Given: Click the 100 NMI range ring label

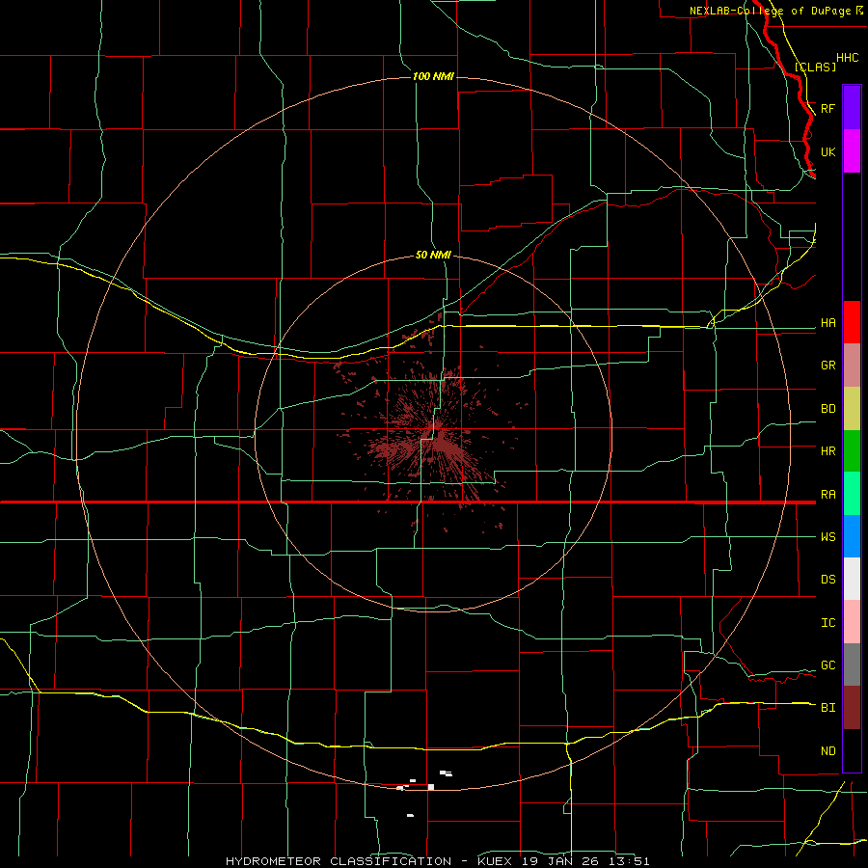Looking at the screenshot, I should tap(433, 76).
